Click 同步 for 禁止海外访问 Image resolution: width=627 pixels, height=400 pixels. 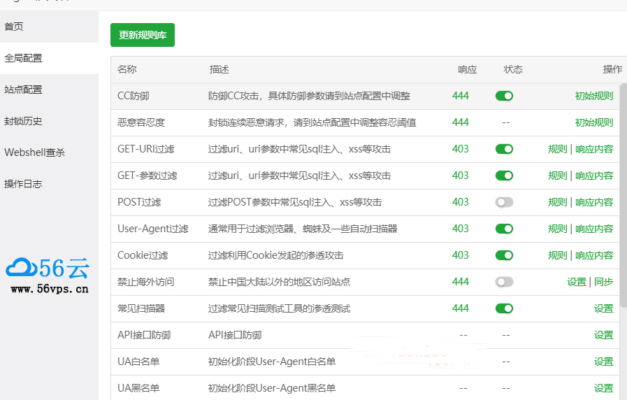pos(603,282)
